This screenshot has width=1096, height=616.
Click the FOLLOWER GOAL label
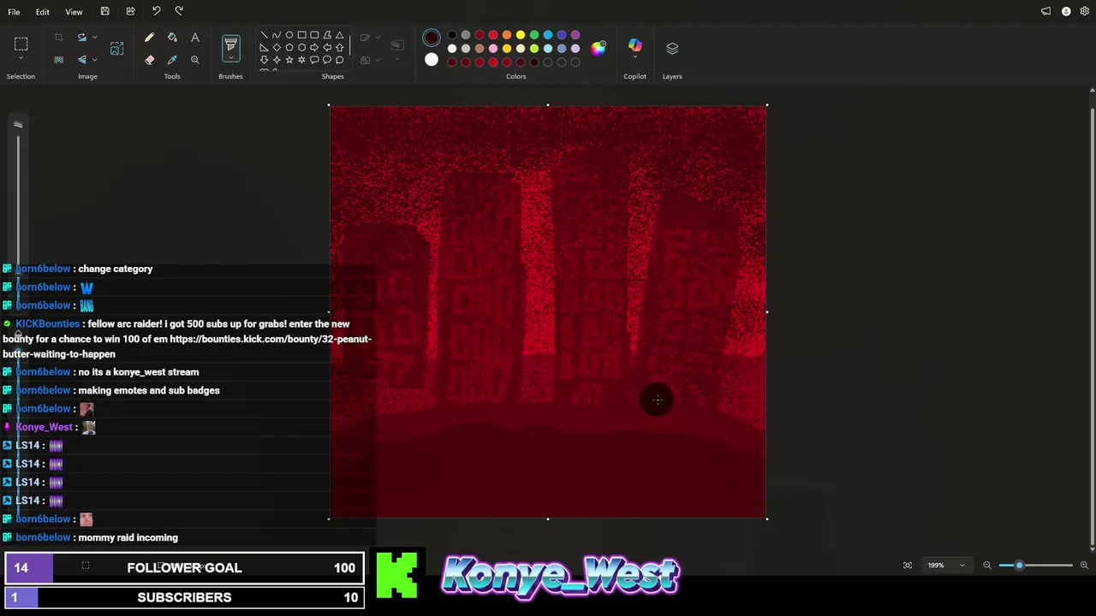click(x=184, y=568)
